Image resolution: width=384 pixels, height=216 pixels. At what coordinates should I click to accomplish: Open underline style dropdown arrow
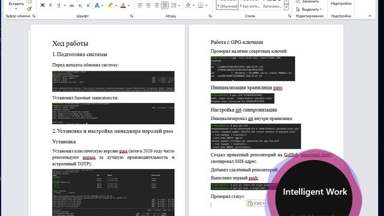click(64, 5)
